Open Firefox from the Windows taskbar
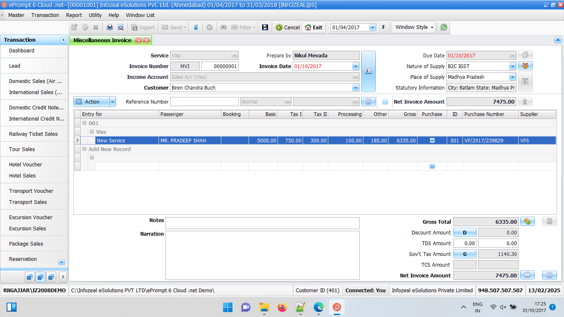This screenshot has width=564, height=317. 282,307
